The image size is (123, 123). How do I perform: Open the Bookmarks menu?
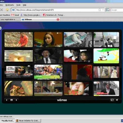(10, 5)
